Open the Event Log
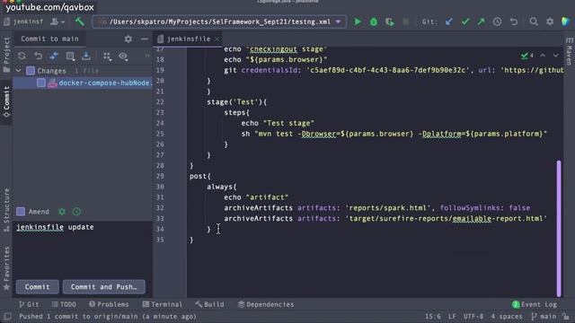Viewport: 575px width, 323px height. tap(535, 304)
